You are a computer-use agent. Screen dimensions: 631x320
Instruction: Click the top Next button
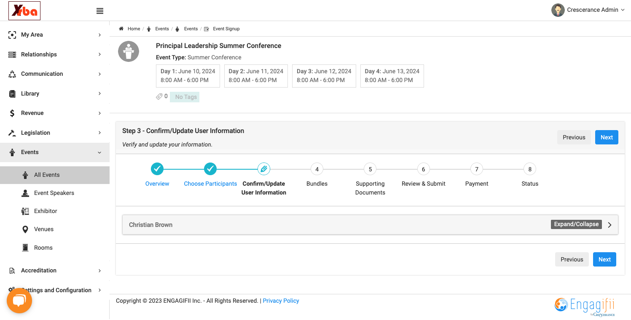pos(607,137)
